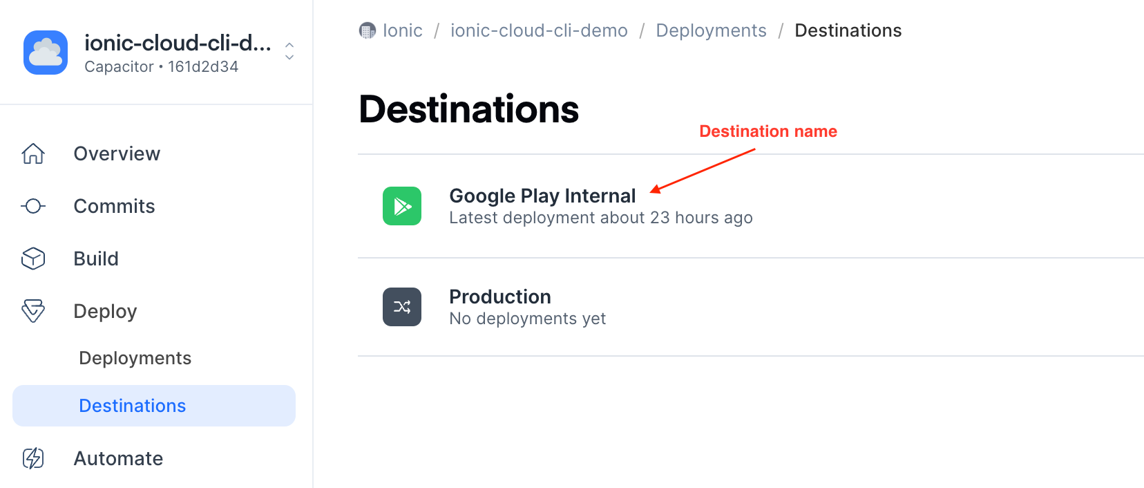The image size is (1144, 488).
Task: Click the Automate lightning icon
Action: point(33,458)
